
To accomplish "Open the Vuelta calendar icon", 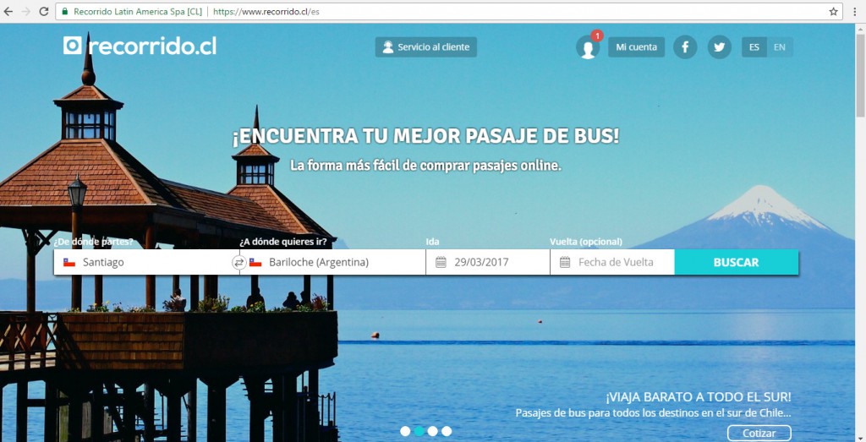I will 565,262.
